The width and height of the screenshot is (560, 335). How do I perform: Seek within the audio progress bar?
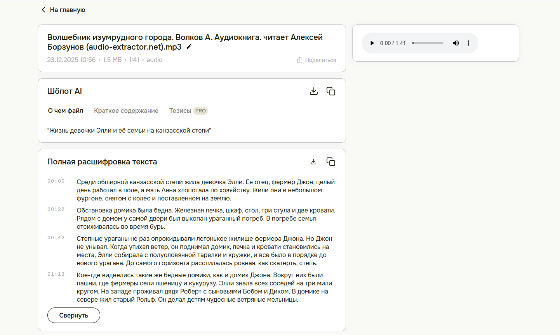click(x=427, y=43)
